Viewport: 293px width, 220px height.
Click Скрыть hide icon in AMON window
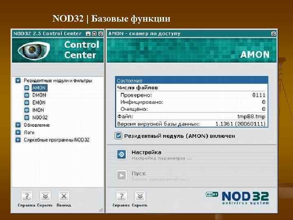click(140, 196)
